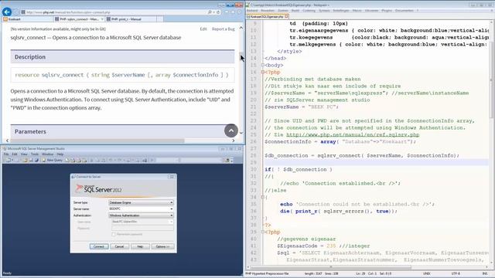Click the die( print_r( sqlsrv_errors() line
Screen dimensions: 495x278
coord(339,211)
